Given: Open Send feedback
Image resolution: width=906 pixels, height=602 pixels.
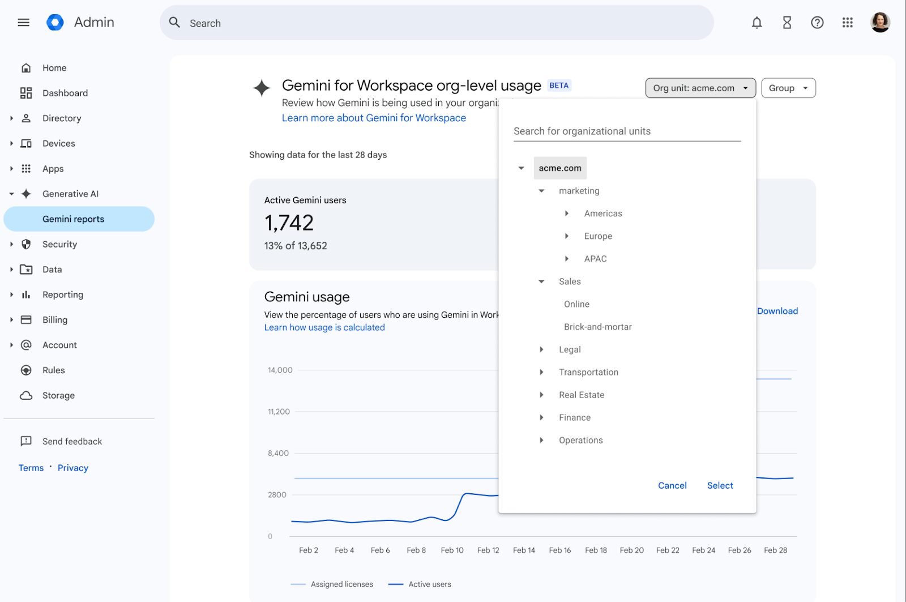Looking at the screenshot, I should pos(72,441).
